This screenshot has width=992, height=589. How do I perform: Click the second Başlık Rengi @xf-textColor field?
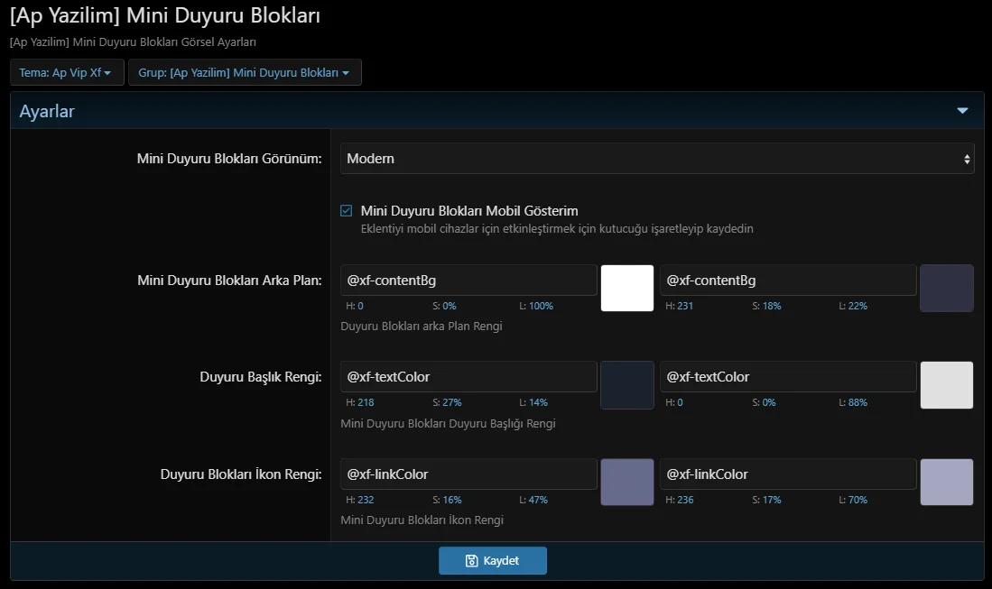click(787, 377)
